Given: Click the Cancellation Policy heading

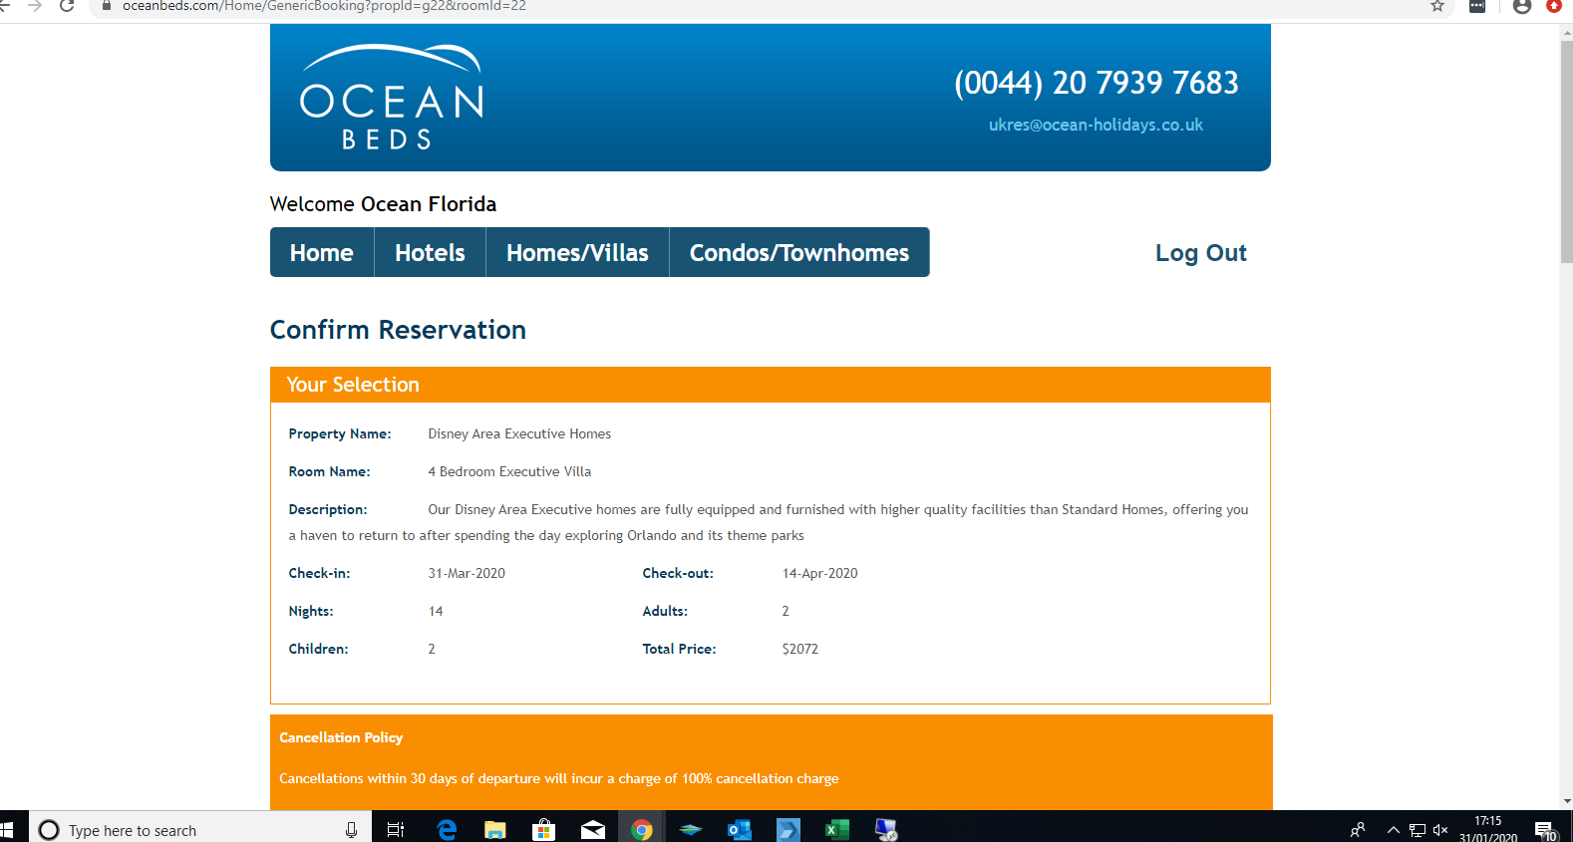Looking at the screenshot, I should coord(341,737).
